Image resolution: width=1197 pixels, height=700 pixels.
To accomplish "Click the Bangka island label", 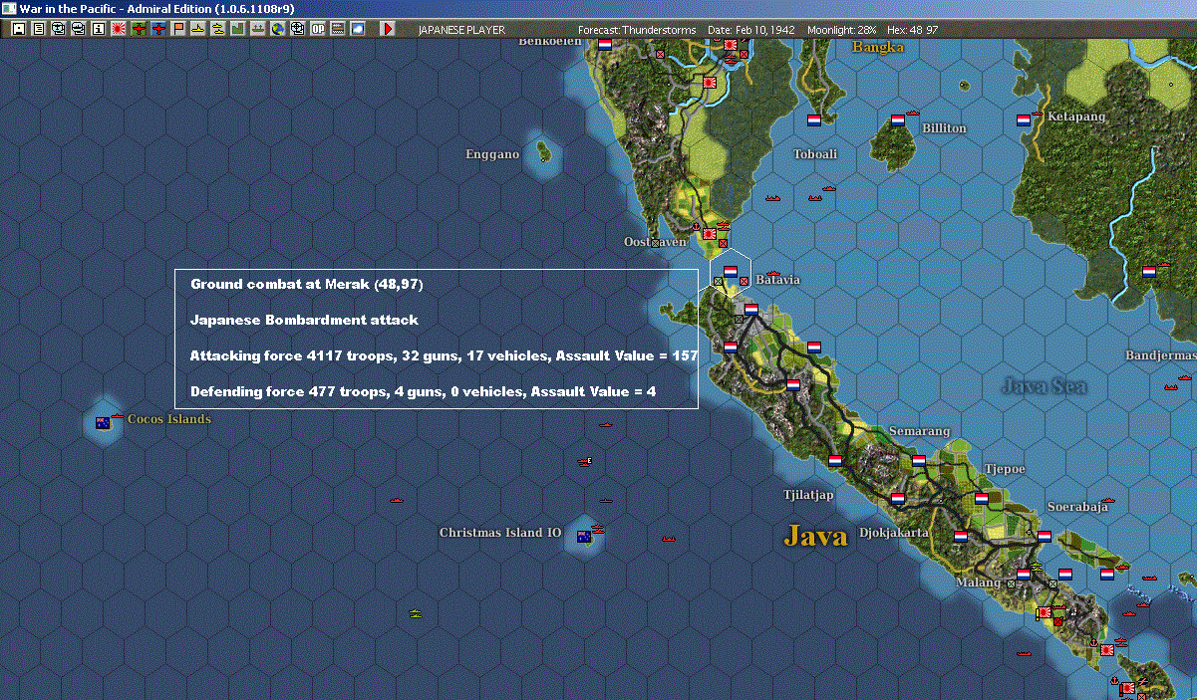I will click(879, 47).
